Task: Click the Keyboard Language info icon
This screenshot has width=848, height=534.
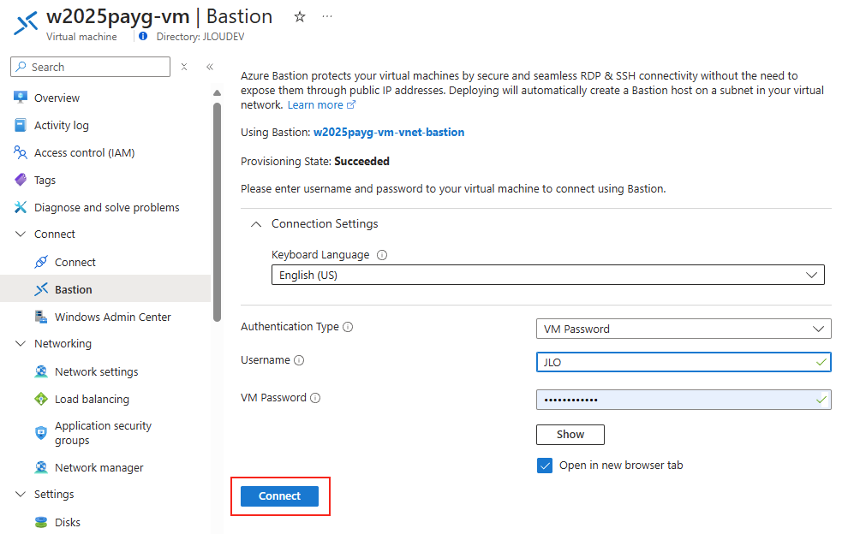Action: pos(382,255)
